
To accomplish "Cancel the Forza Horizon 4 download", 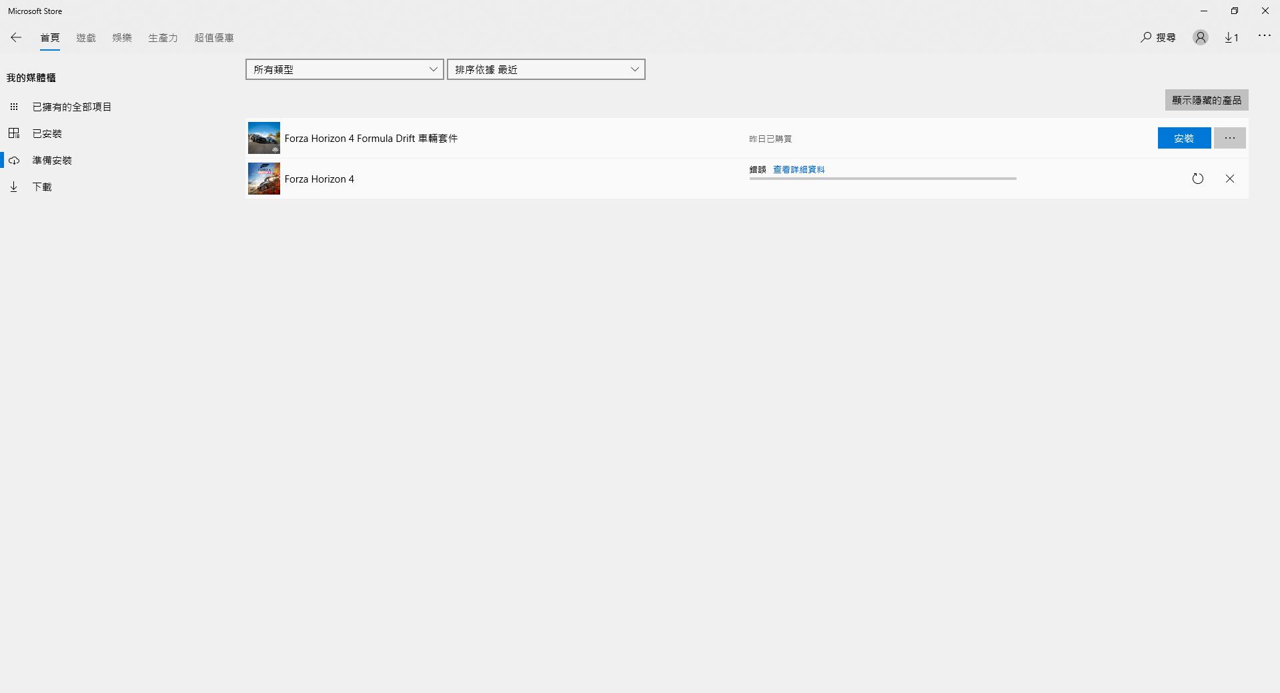I will [x=1230, y=179].
